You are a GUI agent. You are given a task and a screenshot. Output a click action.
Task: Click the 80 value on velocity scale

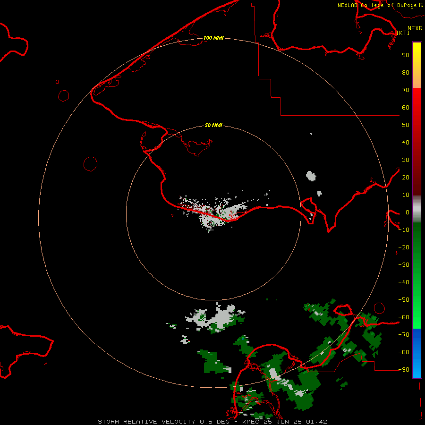(x=406, y=73)
